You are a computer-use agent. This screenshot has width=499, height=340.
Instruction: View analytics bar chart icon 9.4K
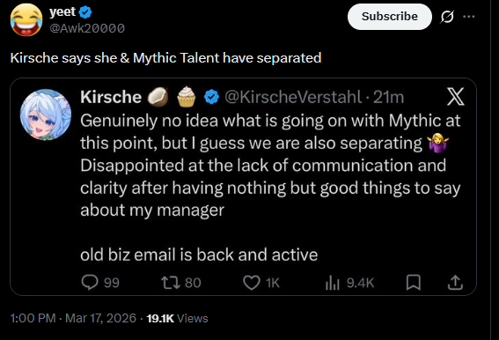(x=333, y=283)
